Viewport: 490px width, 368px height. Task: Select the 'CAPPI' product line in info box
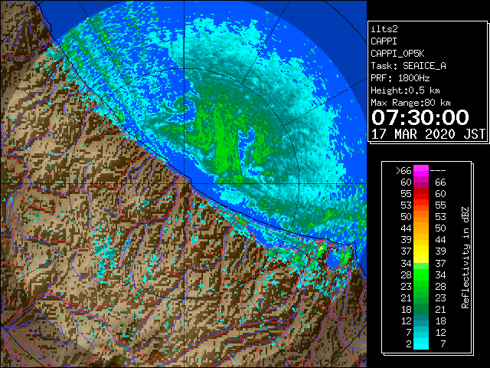[384, 41]
